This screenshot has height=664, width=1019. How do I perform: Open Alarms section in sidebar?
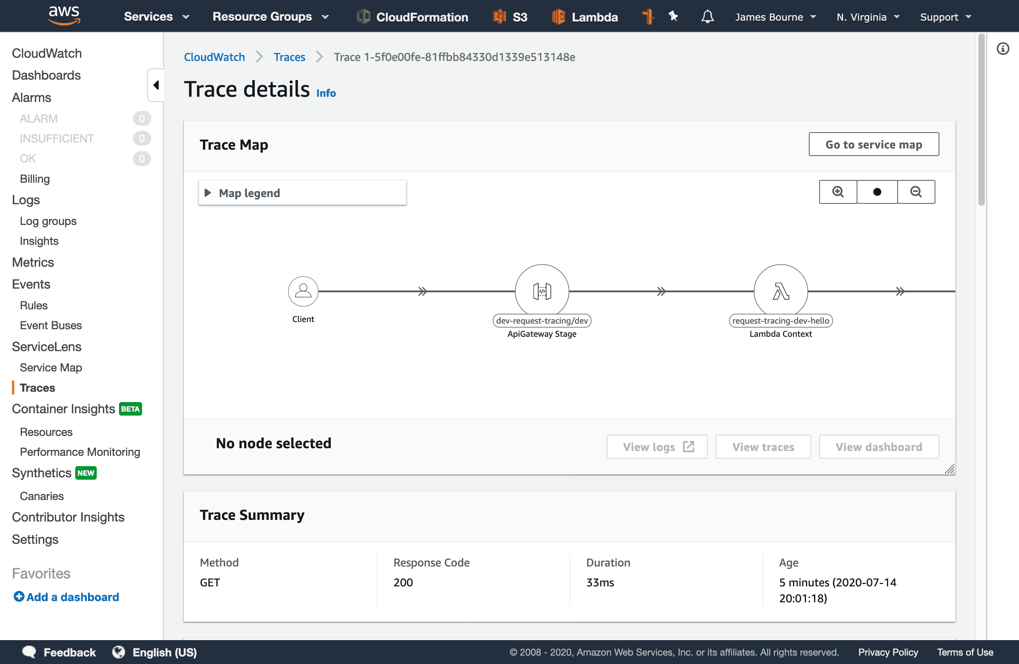pos(32,98)
